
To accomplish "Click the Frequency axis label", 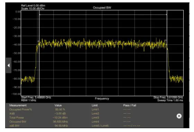I will 102,99.
